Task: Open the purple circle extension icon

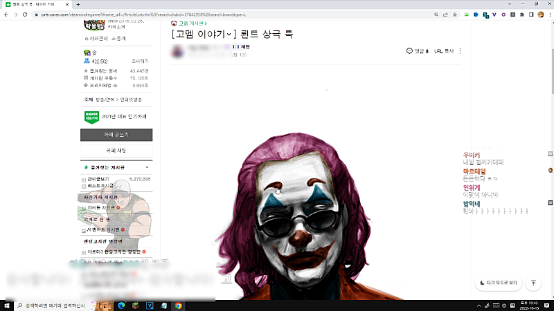Action: tap(503, 15)
